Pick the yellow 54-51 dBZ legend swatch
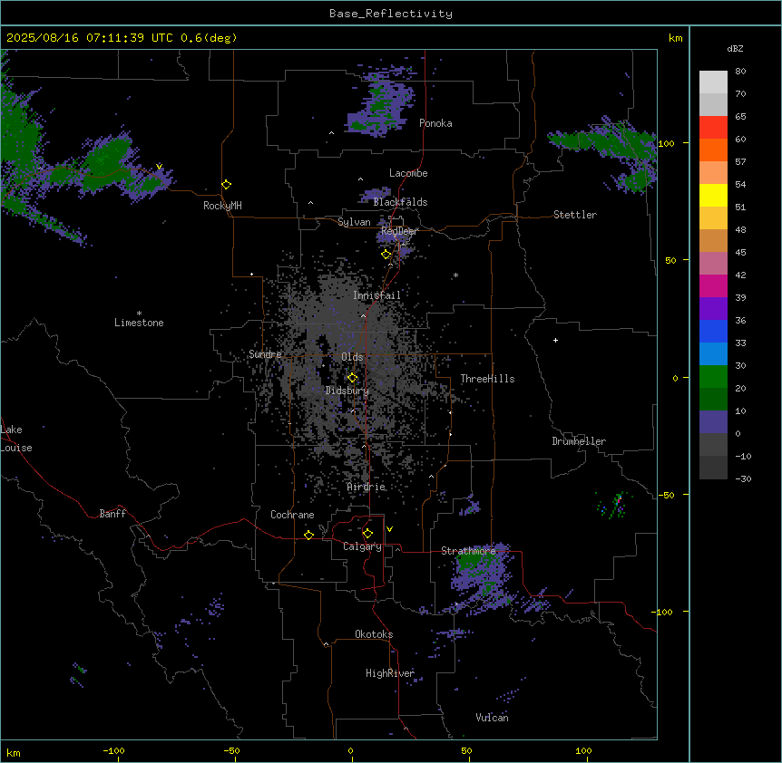 pyautogui.click(x=713, y=195)
